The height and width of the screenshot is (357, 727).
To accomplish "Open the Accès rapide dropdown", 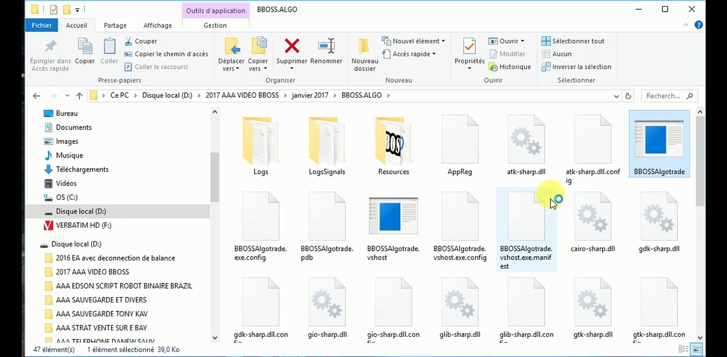I will [x=409, y=54].
